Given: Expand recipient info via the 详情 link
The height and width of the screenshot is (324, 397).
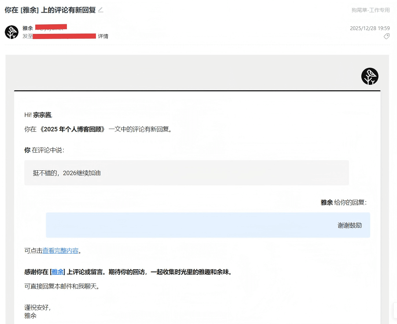Looking at the screenshot, I should point(103,36).
